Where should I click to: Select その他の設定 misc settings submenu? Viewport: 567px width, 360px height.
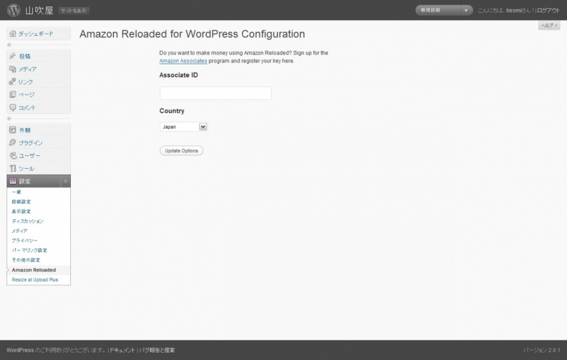pyautogui.click(x=26, y=260)
